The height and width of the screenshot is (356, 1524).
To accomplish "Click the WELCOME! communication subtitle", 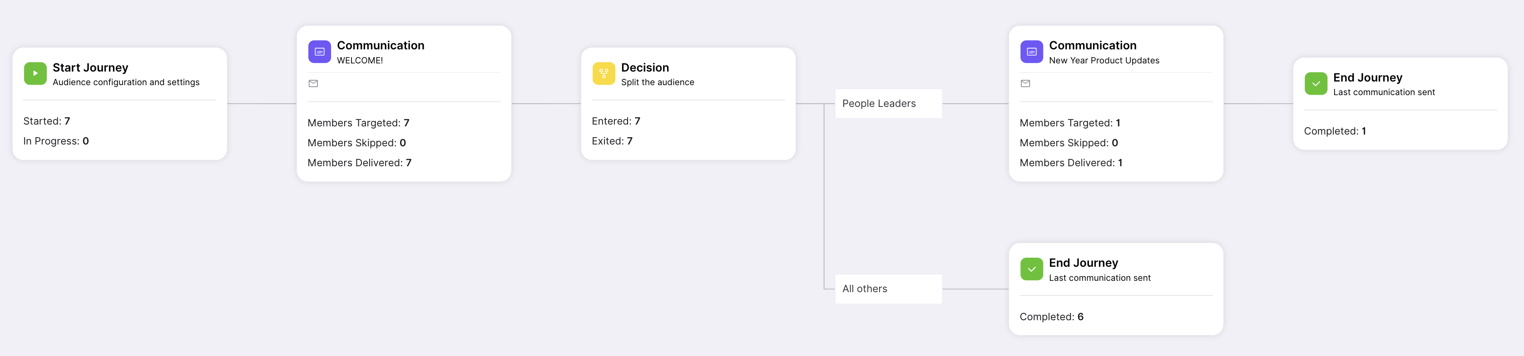I will point(360,61).
